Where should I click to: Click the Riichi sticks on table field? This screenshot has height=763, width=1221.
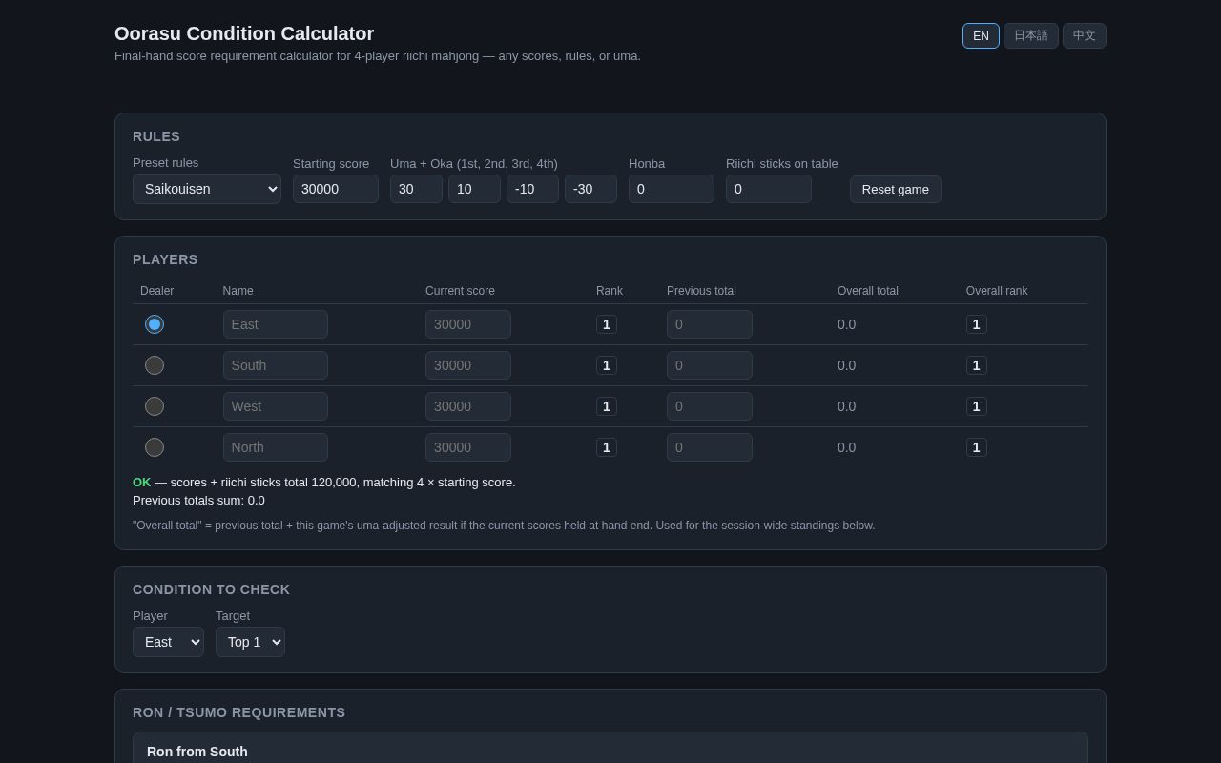pyautogui.click(x=769, y=189)
